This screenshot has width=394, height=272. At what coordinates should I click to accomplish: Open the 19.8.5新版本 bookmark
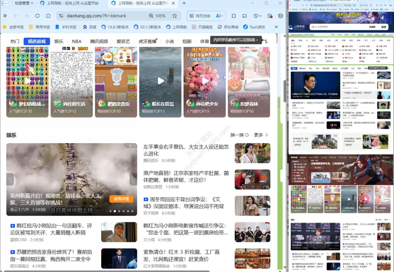tap(115, 27)
